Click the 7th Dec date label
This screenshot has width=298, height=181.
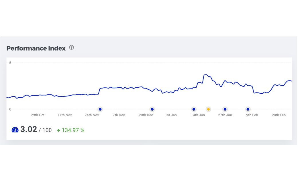(119, 115)
